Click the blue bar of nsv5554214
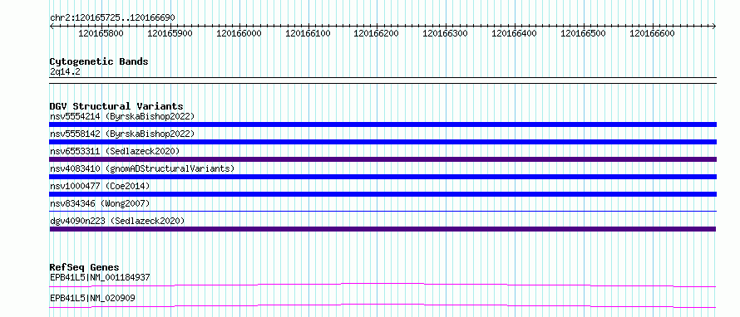This screenshot has width=740, height=317. (x=382, y=124)
